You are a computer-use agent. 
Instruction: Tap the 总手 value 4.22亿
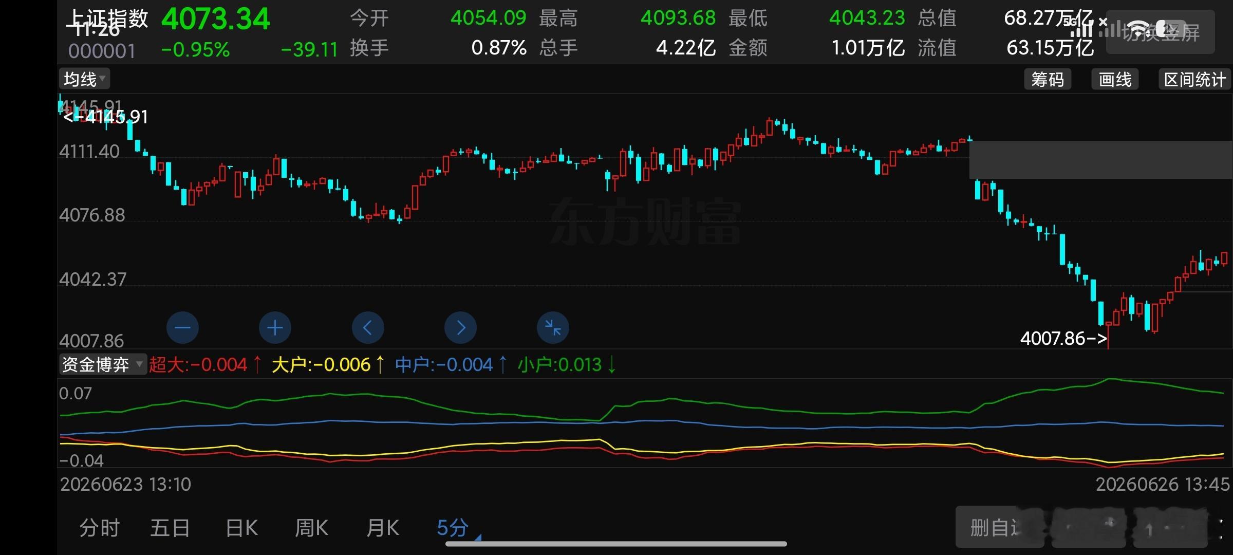point(686,48)
